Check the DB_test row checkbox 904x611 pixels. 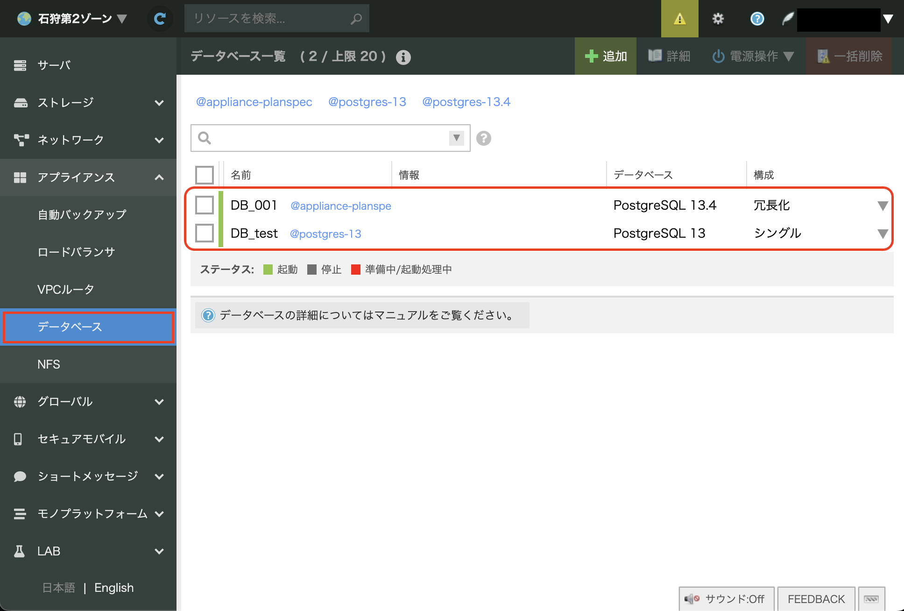tap(205, 233)
